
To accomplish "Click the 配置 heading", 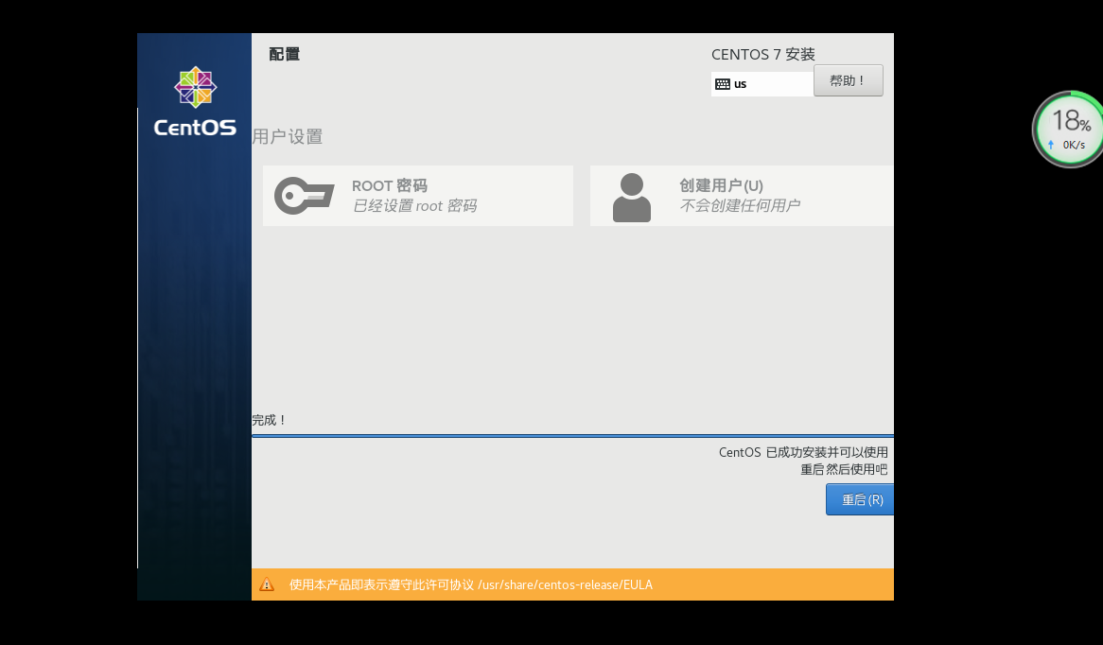I will [284, 54].
